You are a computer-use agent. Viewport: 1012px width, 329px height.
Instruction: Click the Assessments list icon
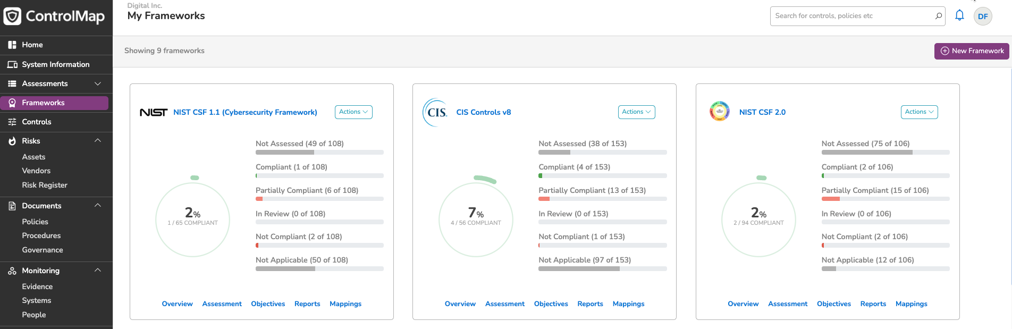point(12,83)
